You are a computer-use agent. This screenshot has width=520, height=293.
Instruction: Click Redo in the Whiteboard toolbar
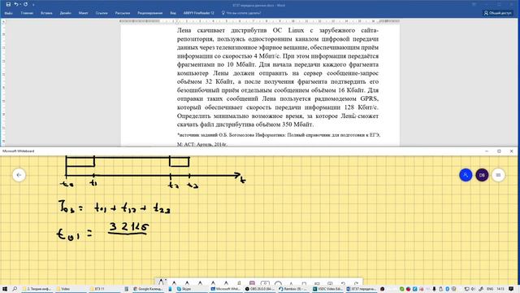(x=356, y=284)
